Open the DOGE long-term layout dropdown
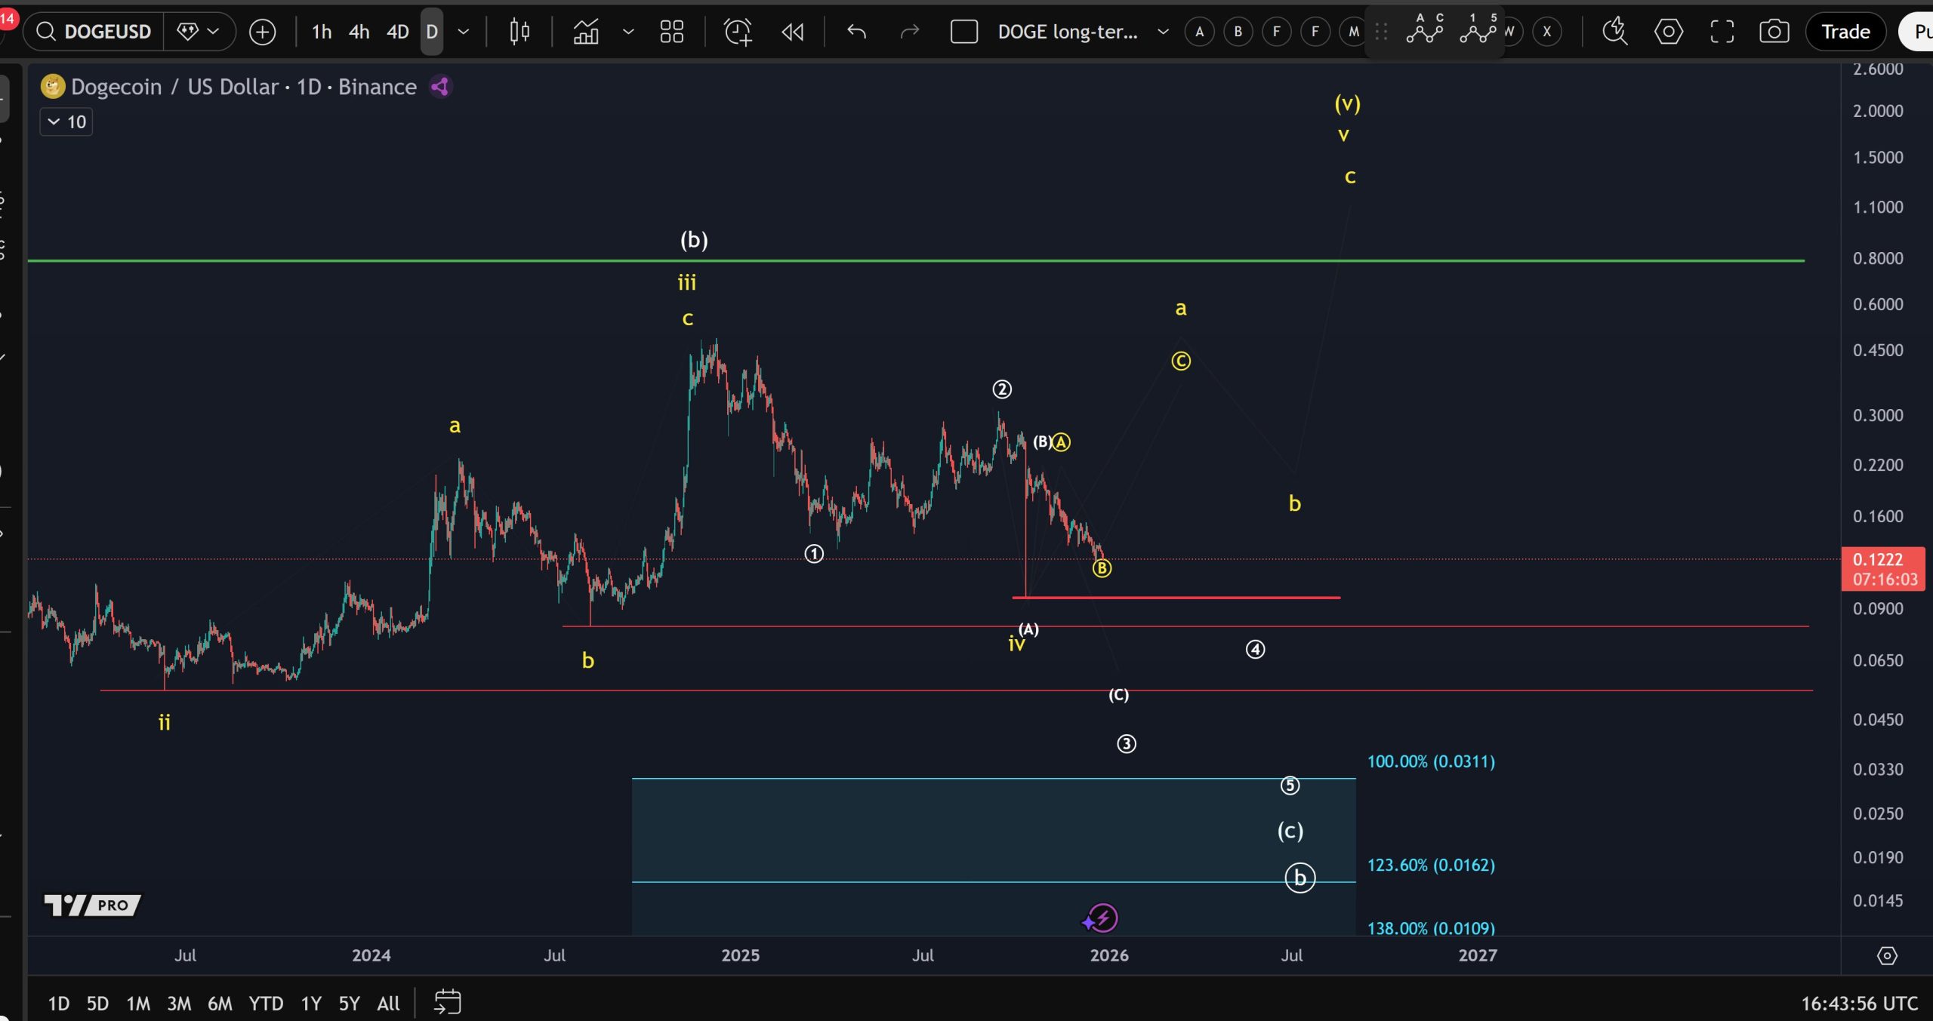Image resolution: width=1933 pixels, height=1021 pixels. coord(1162,32)
